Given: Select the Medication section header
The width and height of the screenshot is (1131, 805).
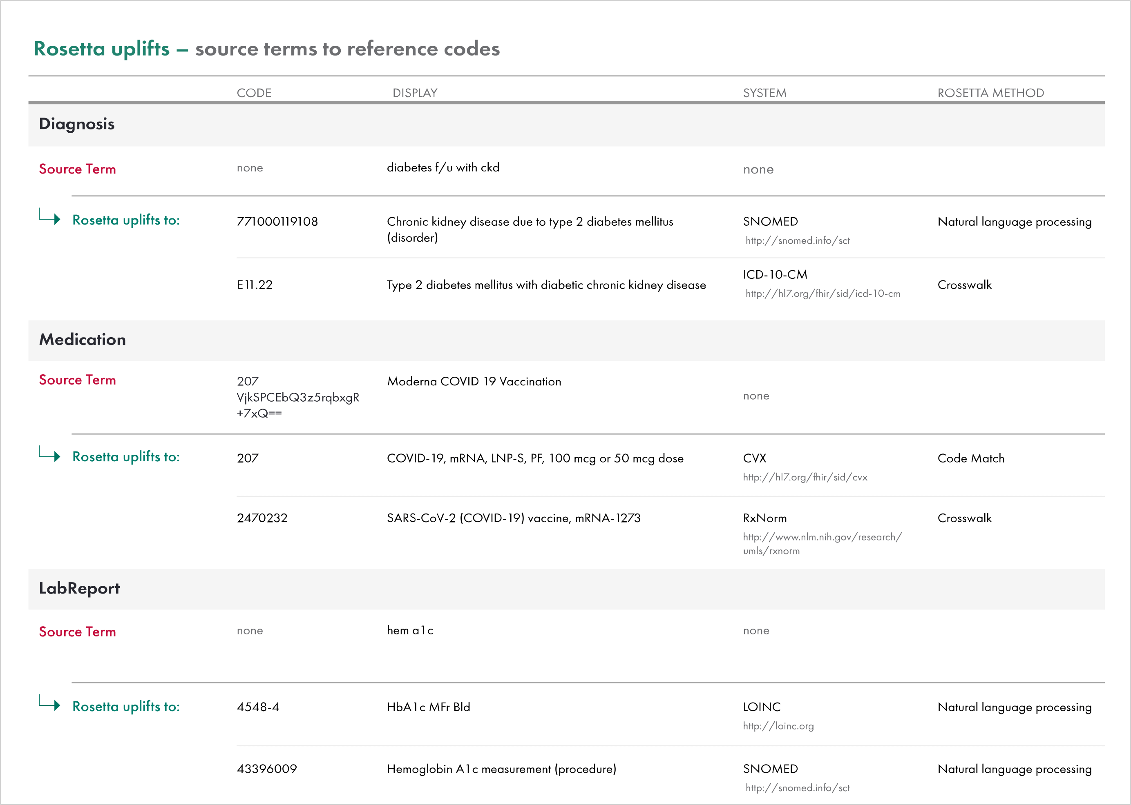Looking at the screenshot, I should tap(83, 340).
